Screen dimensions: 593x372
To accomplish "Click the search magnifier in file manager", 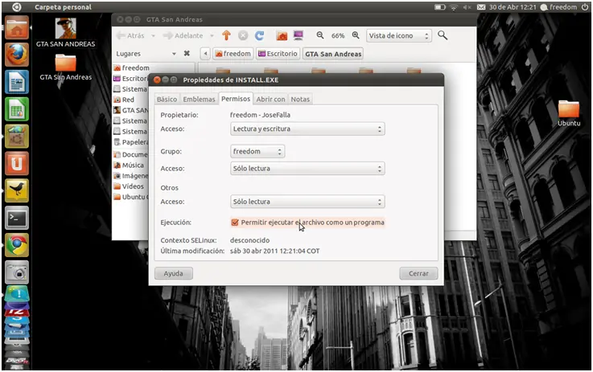I will click(x=443, y=35).
